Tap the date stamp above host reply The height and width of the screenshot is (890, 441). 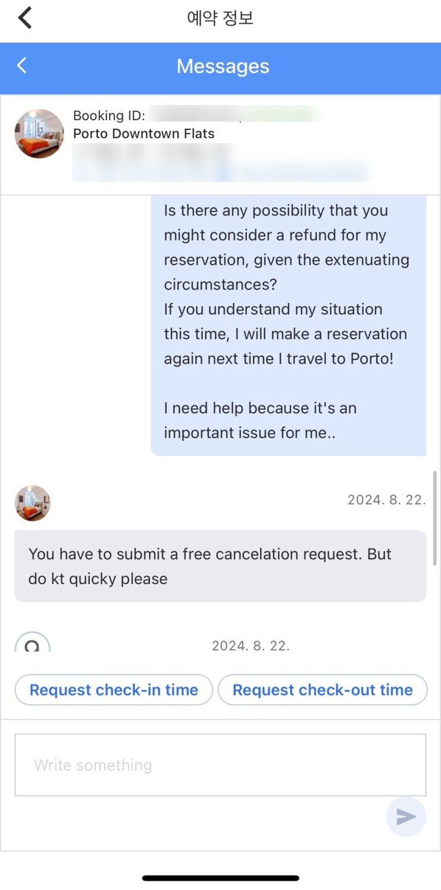pyautogui.click(x=386, y=500)
